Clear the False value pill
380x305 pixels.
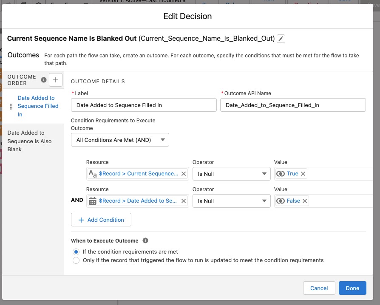[x=305, y=201]
